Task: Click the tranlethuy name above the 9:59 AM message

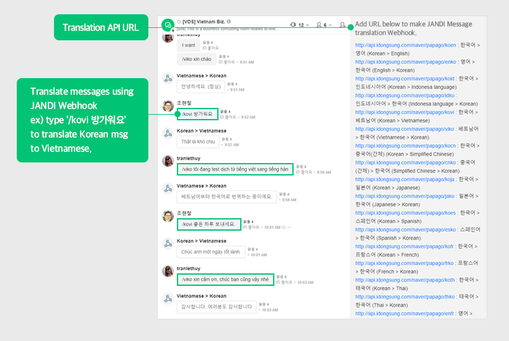Action: point(188,158)
